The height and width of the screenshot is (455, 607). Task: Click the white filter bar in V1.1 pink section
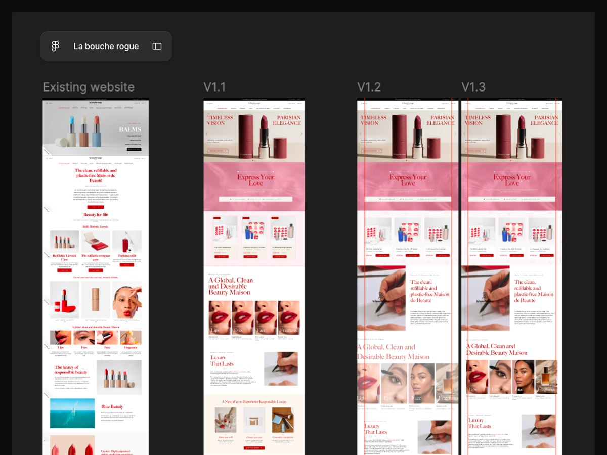click(255, 199)
